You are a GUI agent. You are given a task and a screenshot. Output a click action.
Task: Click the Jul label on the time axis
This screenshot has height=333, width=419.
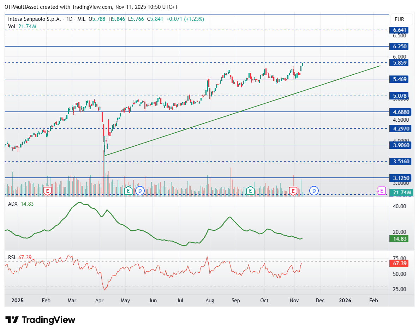point(180,301)
